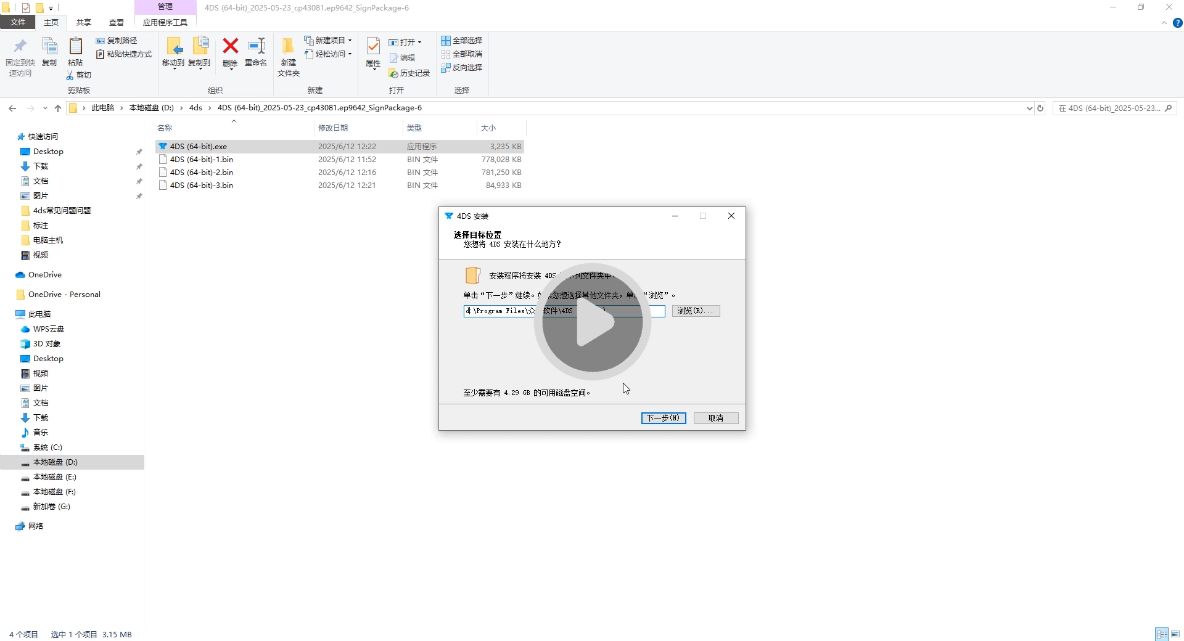Click the Edit (编辑) command
The image size is (1184, 641).
click(402, 58)
